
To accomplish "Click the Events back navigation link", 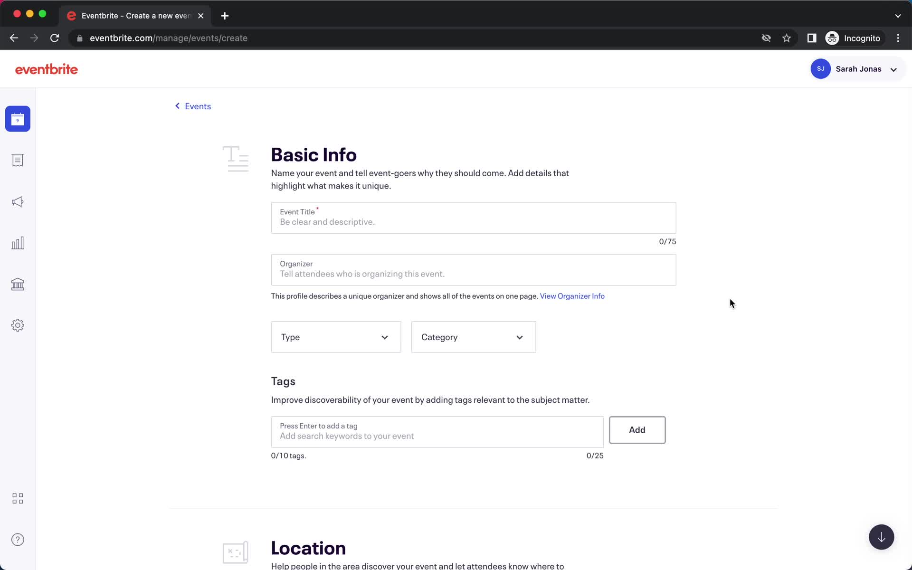I will coord(193,106).
